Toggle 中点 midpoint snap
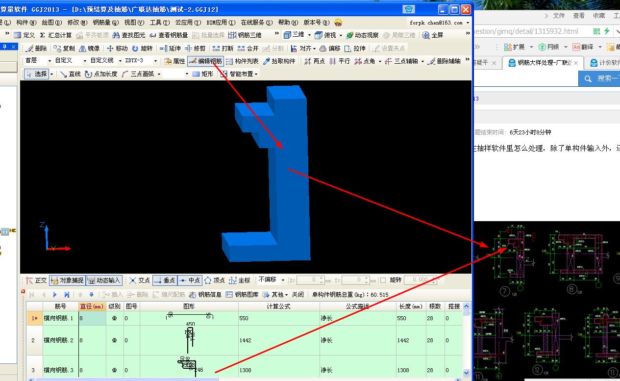This screenshot has height=381, width=620. (x=190, y=280)
